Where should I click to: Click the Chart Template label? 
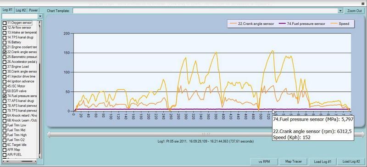(58, 11)
